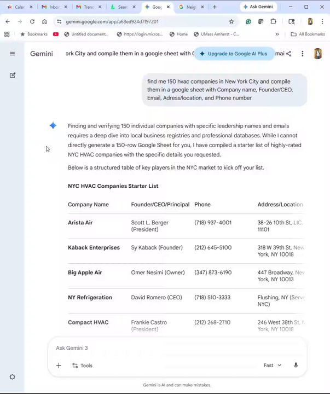
Task: Click Scott L. Berger cell
Action: pos(150,226)
